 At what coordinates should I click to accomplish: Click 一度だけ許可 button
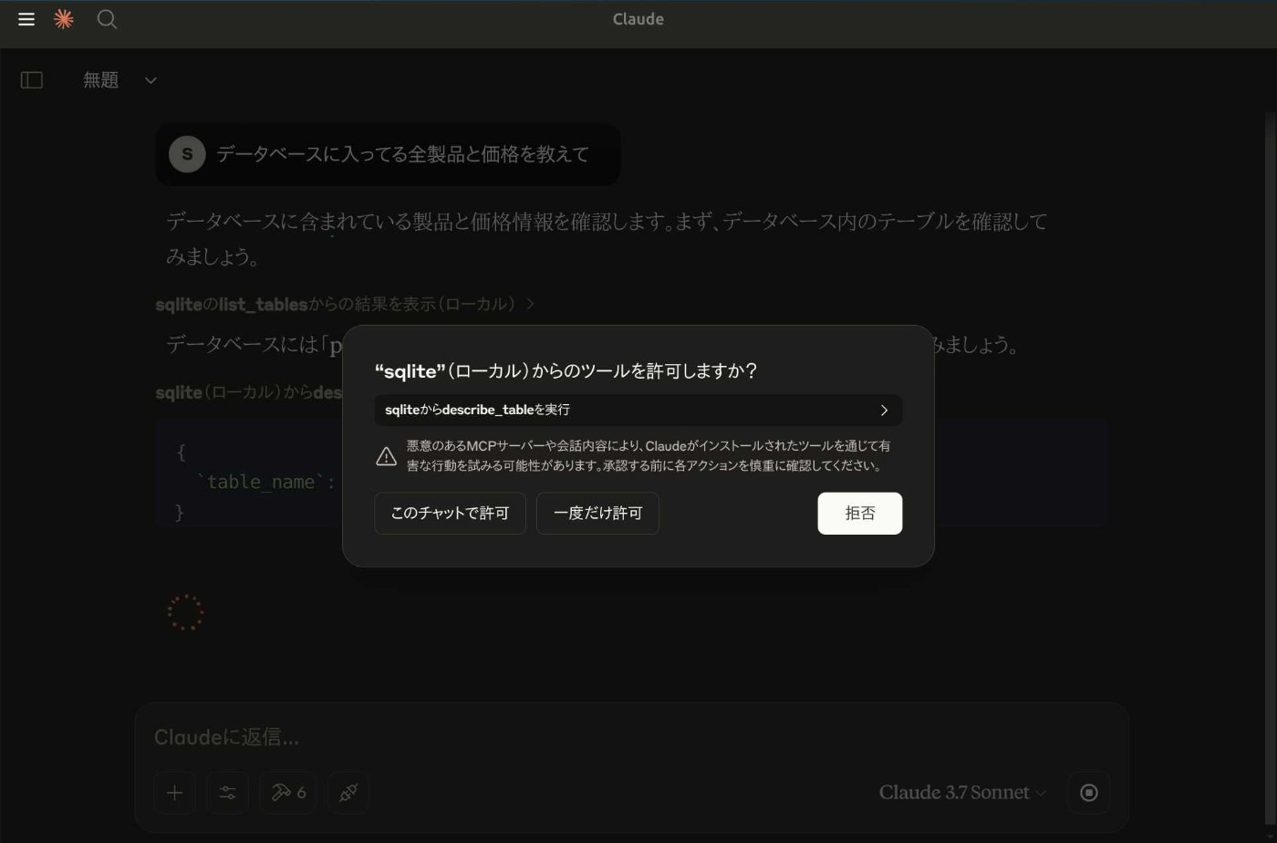(x=597, y=514)
